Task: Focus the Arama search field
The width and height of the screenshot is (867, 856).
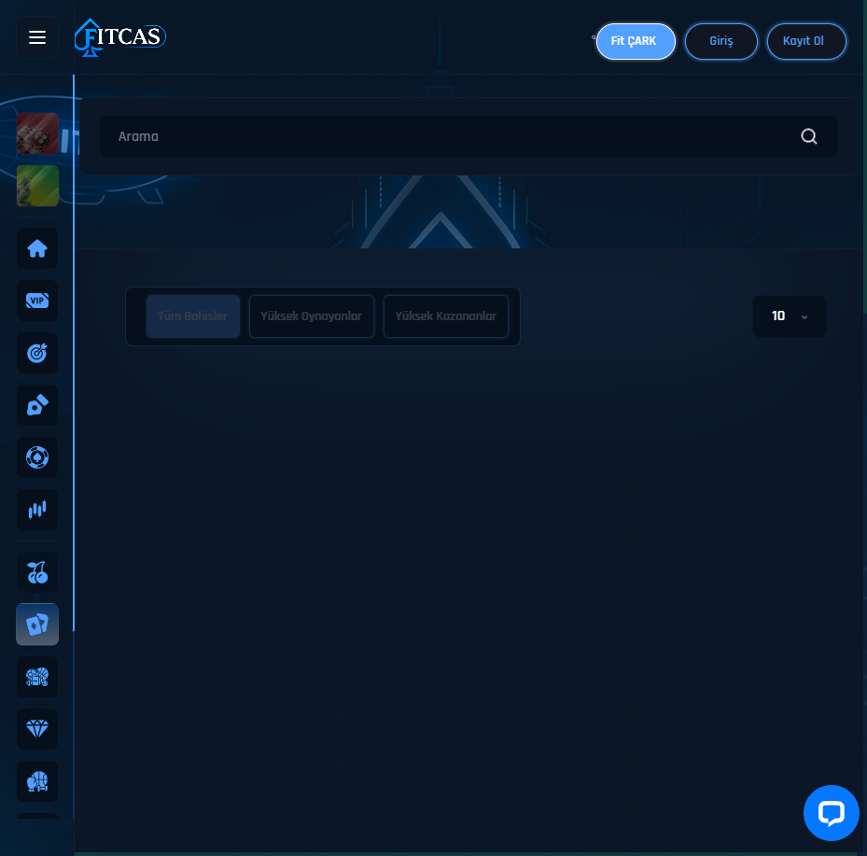Action: [448, 136]
